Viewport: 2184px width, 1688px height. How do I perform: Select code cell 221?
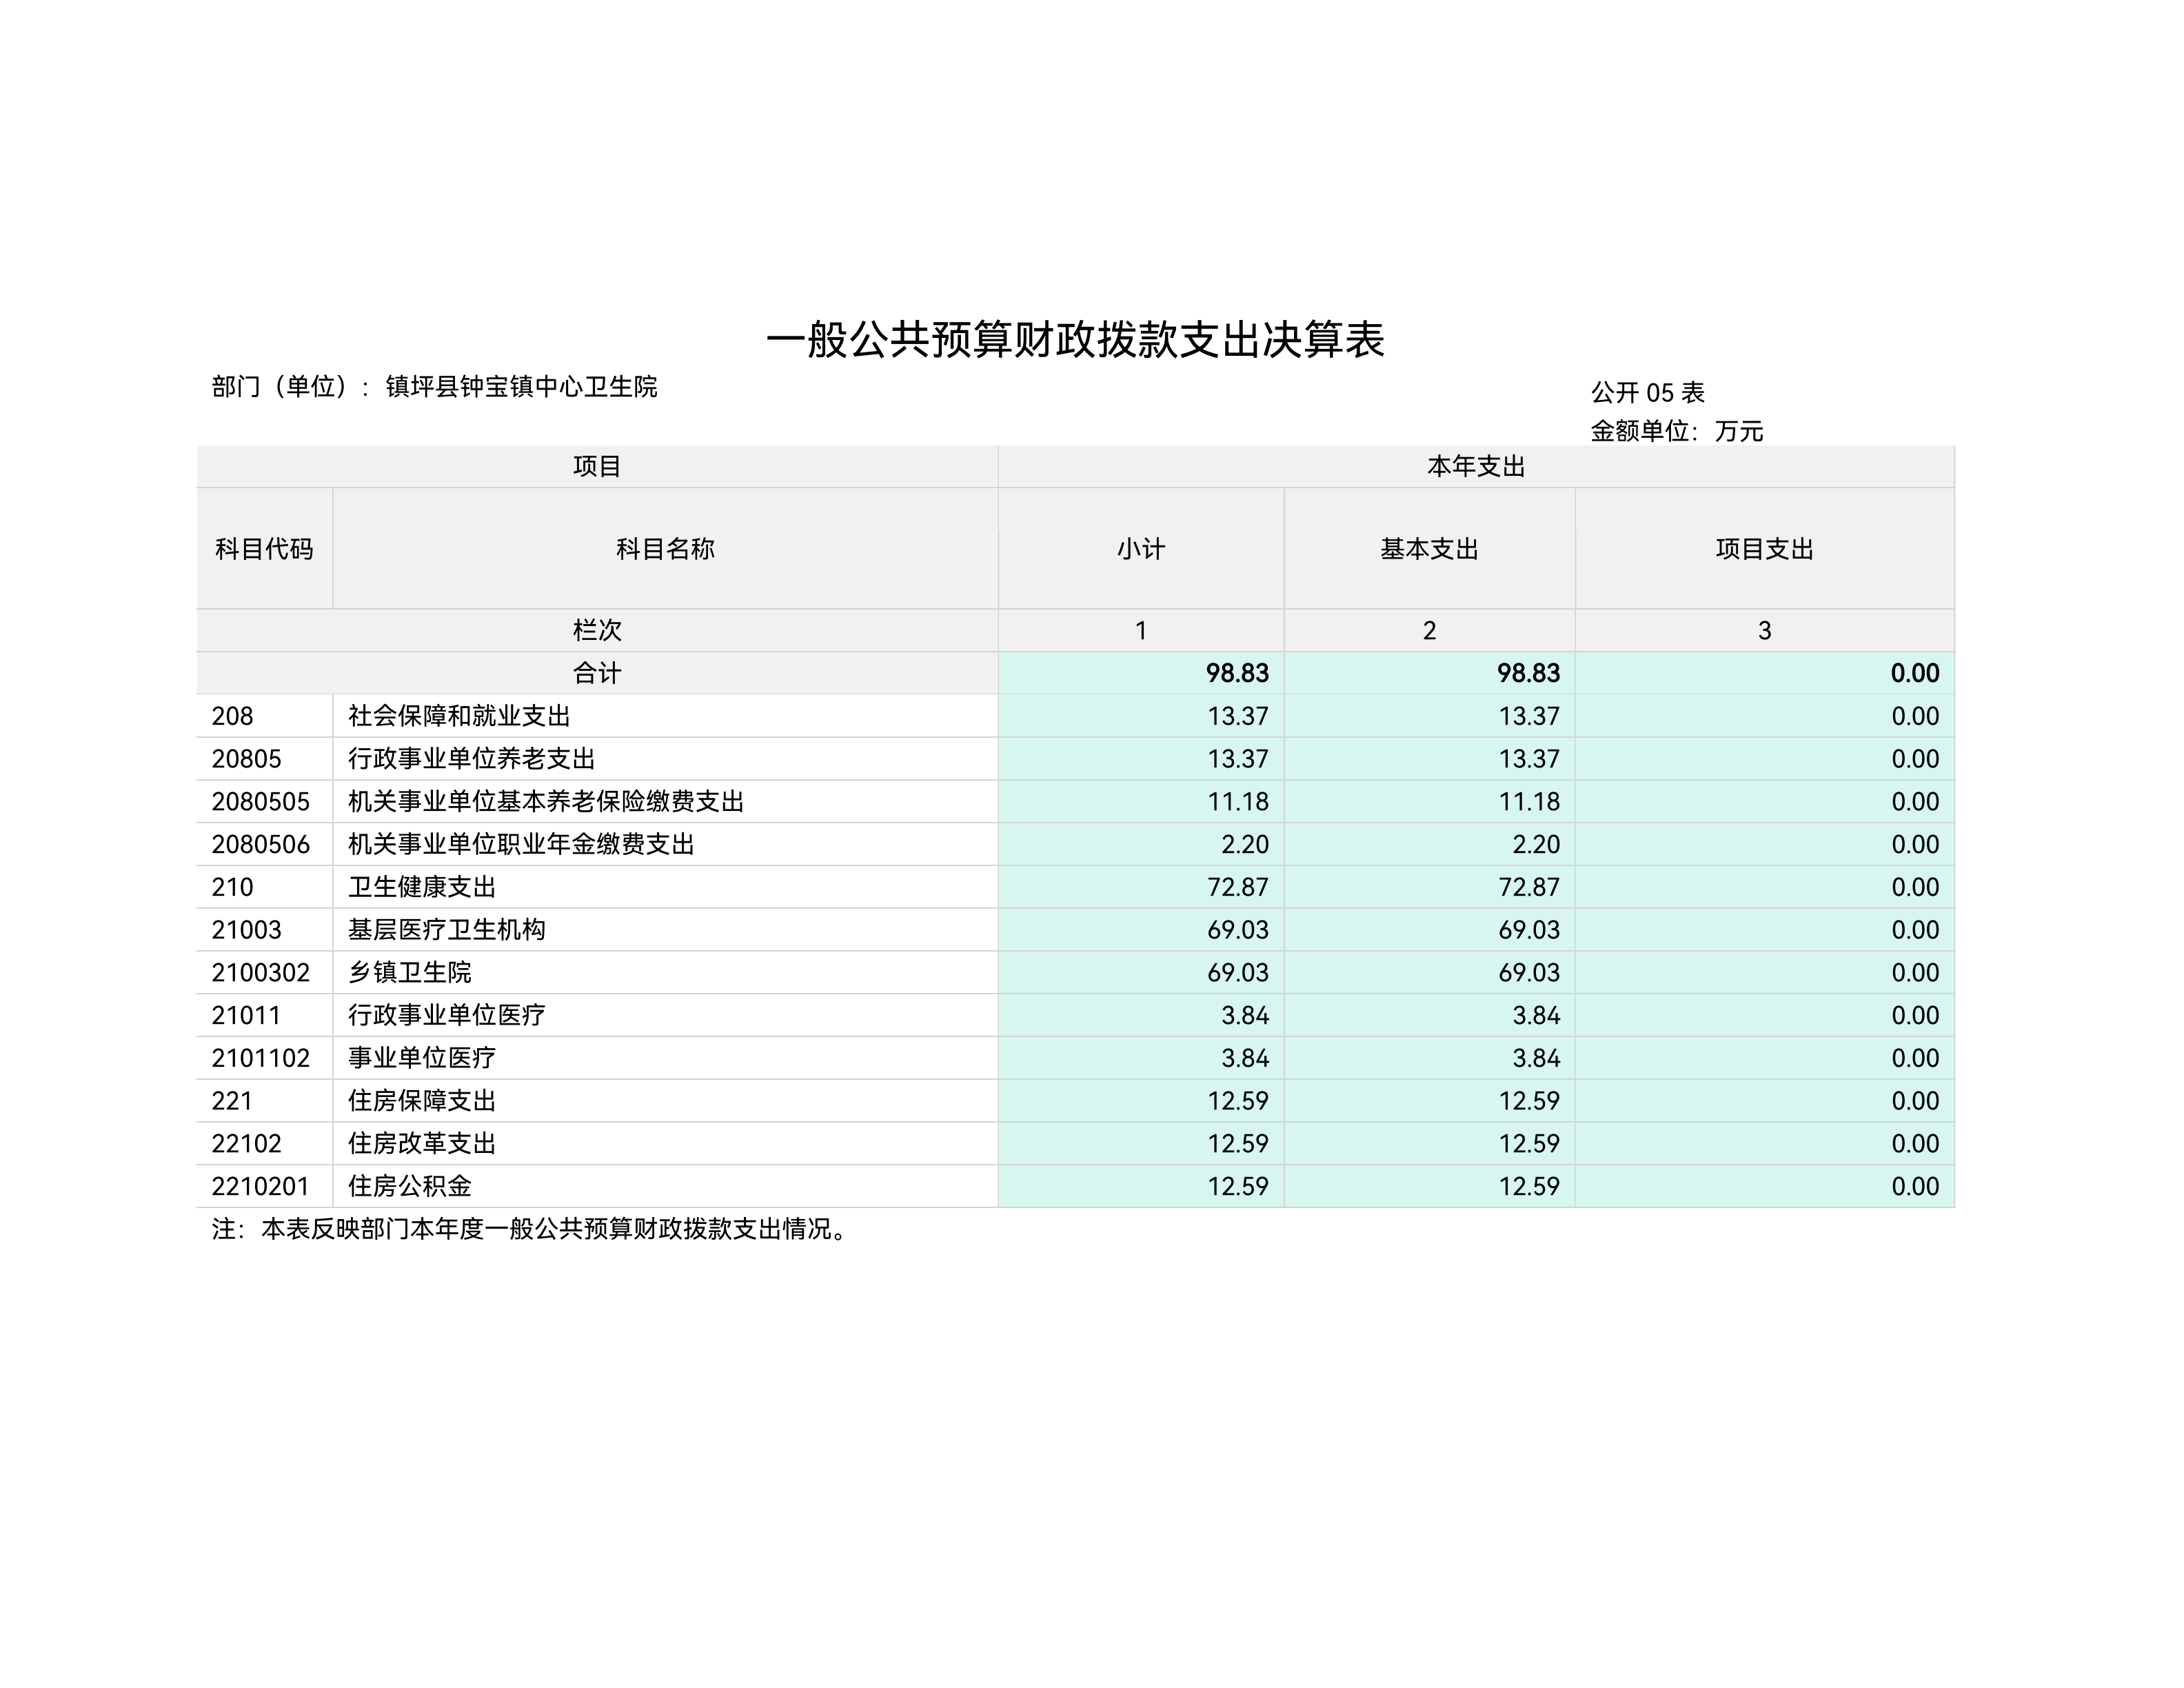(264, 1101)
